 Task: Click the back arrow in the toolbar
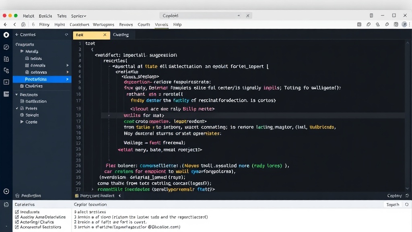coord(5,25)
